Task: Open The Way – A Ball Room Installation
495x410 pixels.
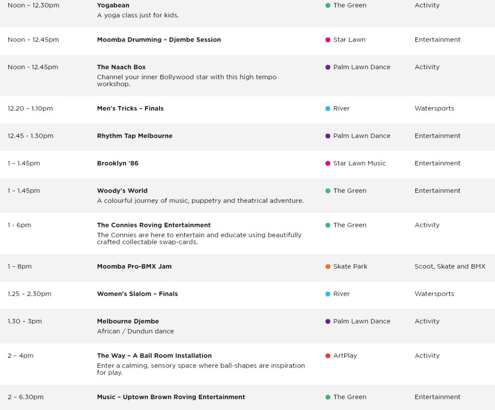Action: point(154,356)
